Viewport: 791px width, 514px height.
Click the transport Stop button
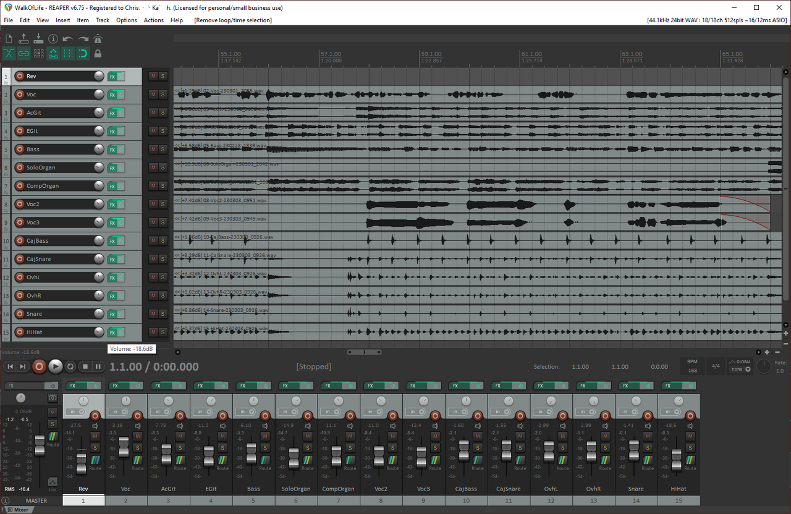point(85,366)
